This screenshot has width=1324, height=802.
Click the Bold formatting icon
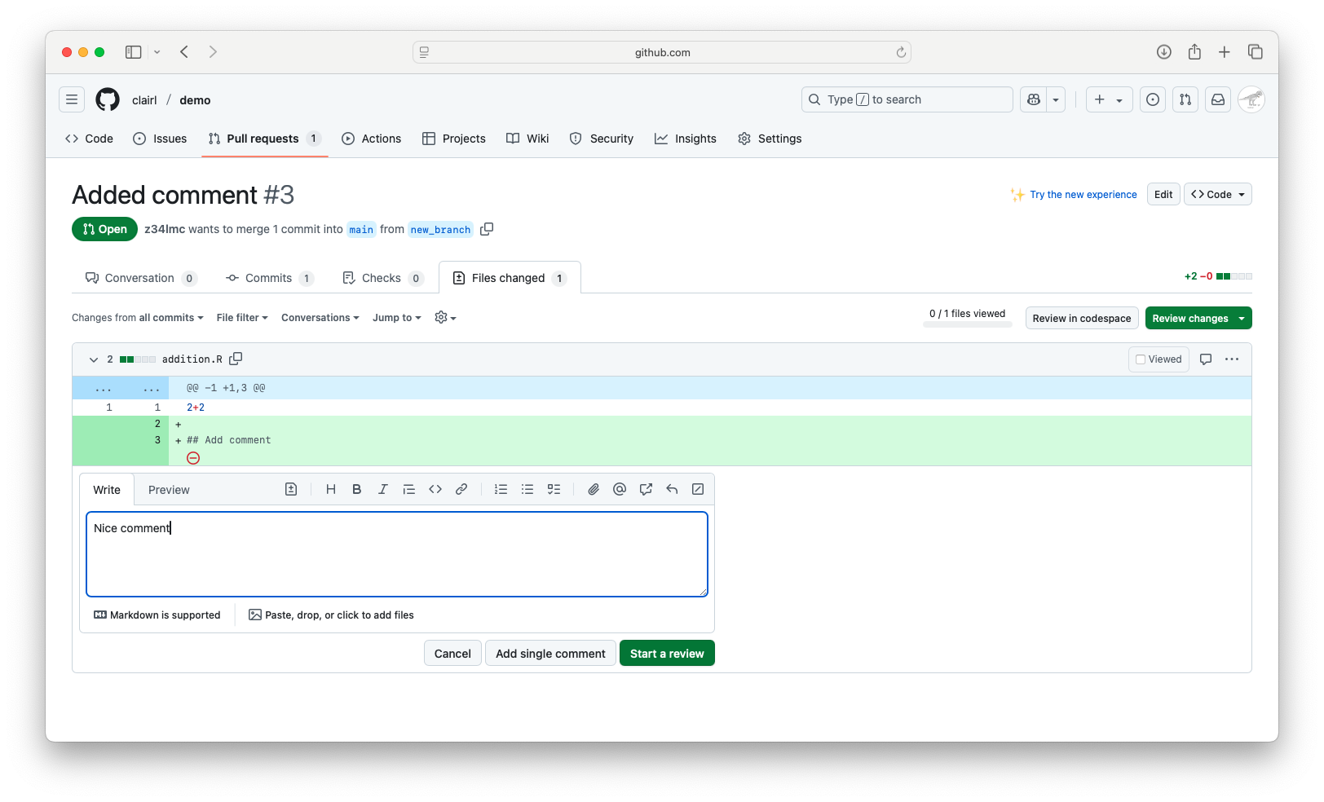pos(356,489)
